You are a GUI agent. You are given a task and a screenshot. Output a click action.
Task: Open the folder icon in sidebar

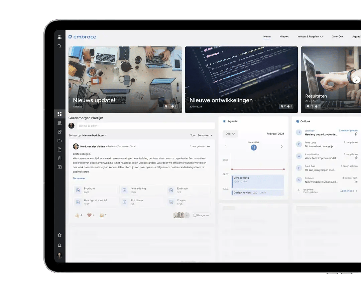click(59, 141)
